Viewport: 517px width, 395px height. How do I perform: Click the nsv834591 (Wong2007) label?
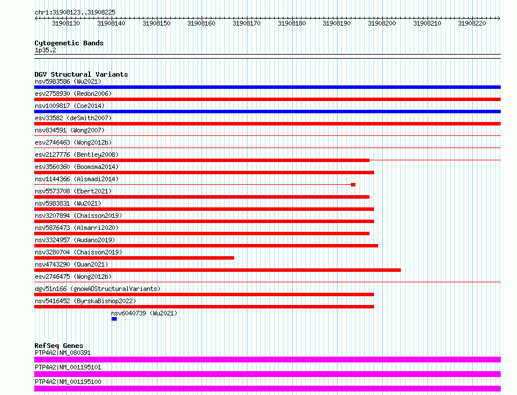(70, 130)
